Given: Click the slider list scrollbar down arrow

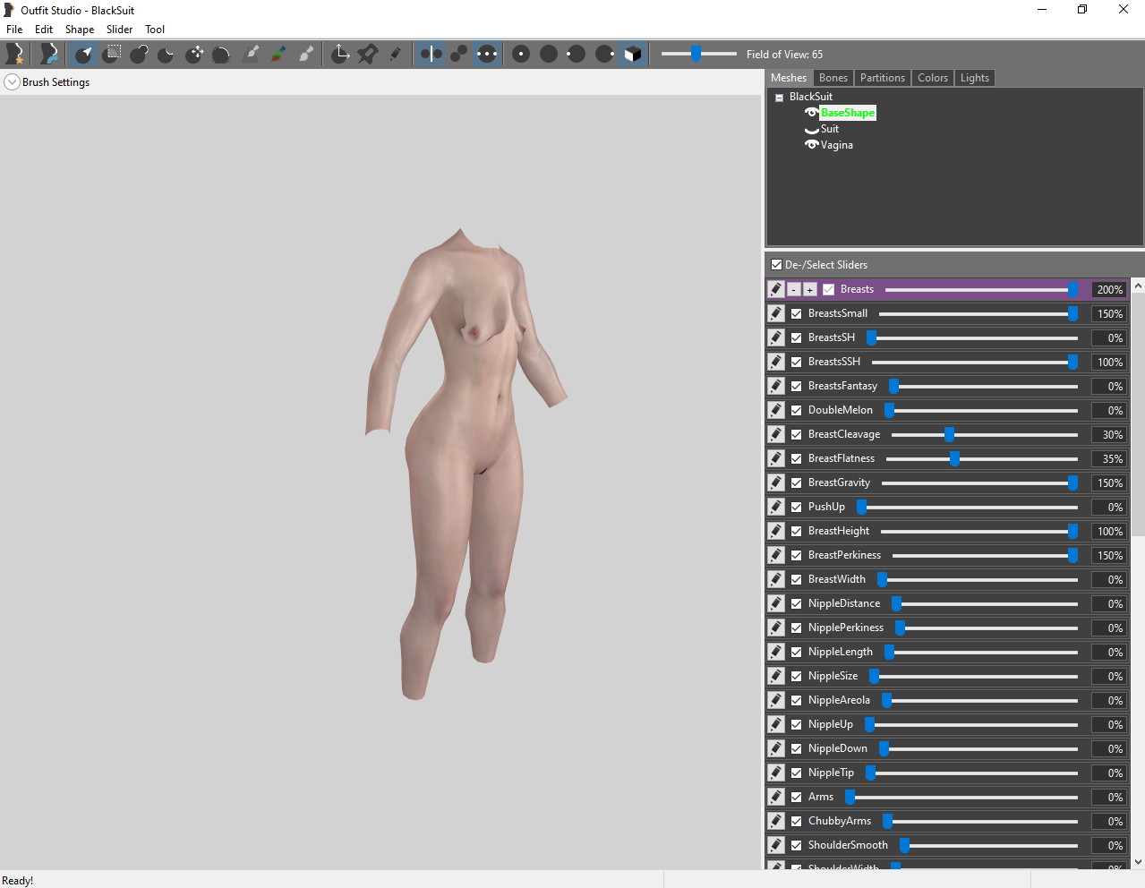Looking at the screenshot, I should click(1138, 862).
